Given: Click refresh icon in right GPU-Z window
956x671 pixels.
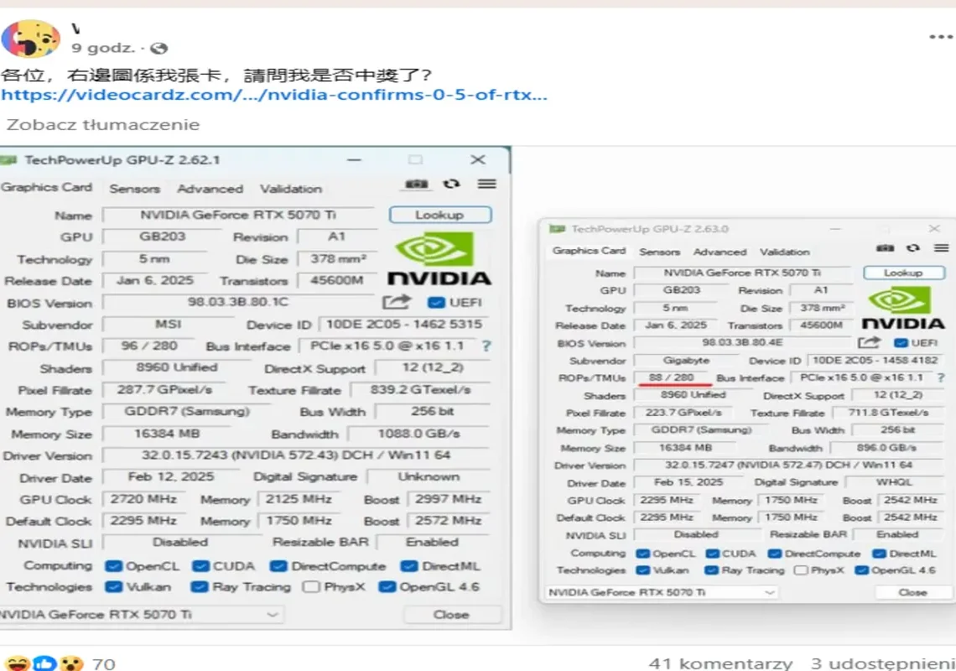Looking at the screenshot, I should [912, 247].
